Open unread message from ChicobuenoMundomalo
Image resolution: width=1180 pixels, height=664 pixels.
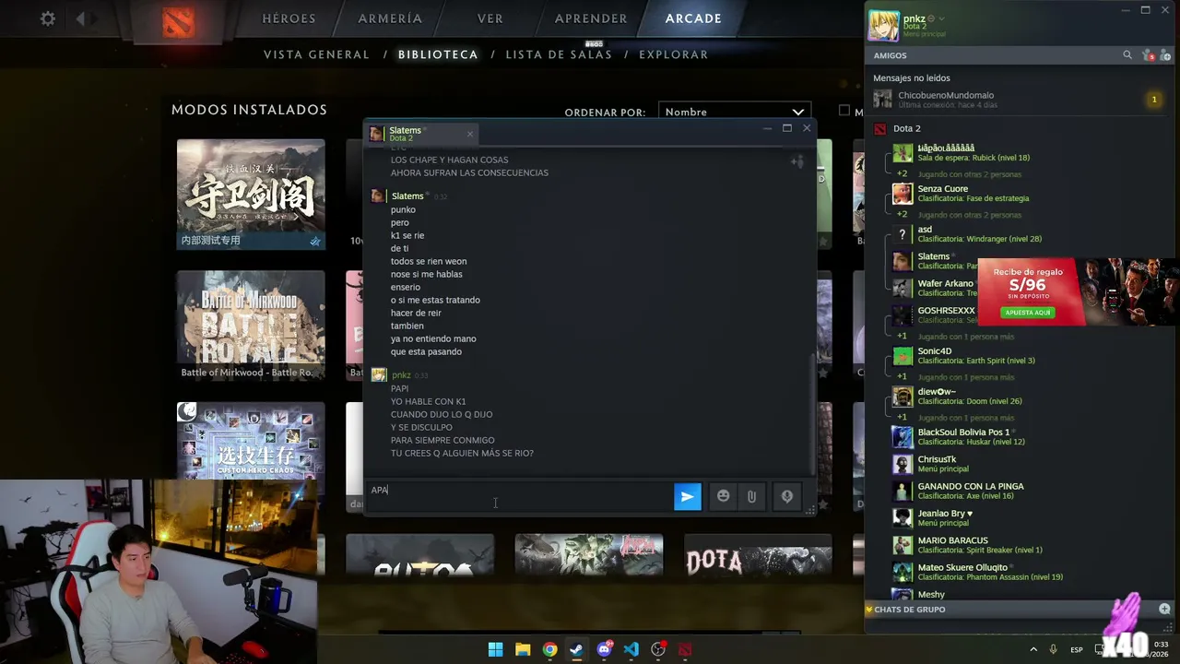pos(1021,100)
